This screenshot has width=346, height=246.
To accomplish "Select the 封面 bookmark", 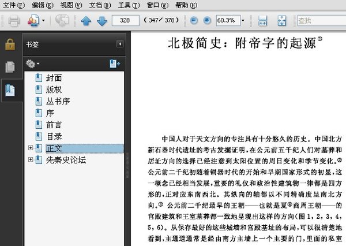I will 54,78.
